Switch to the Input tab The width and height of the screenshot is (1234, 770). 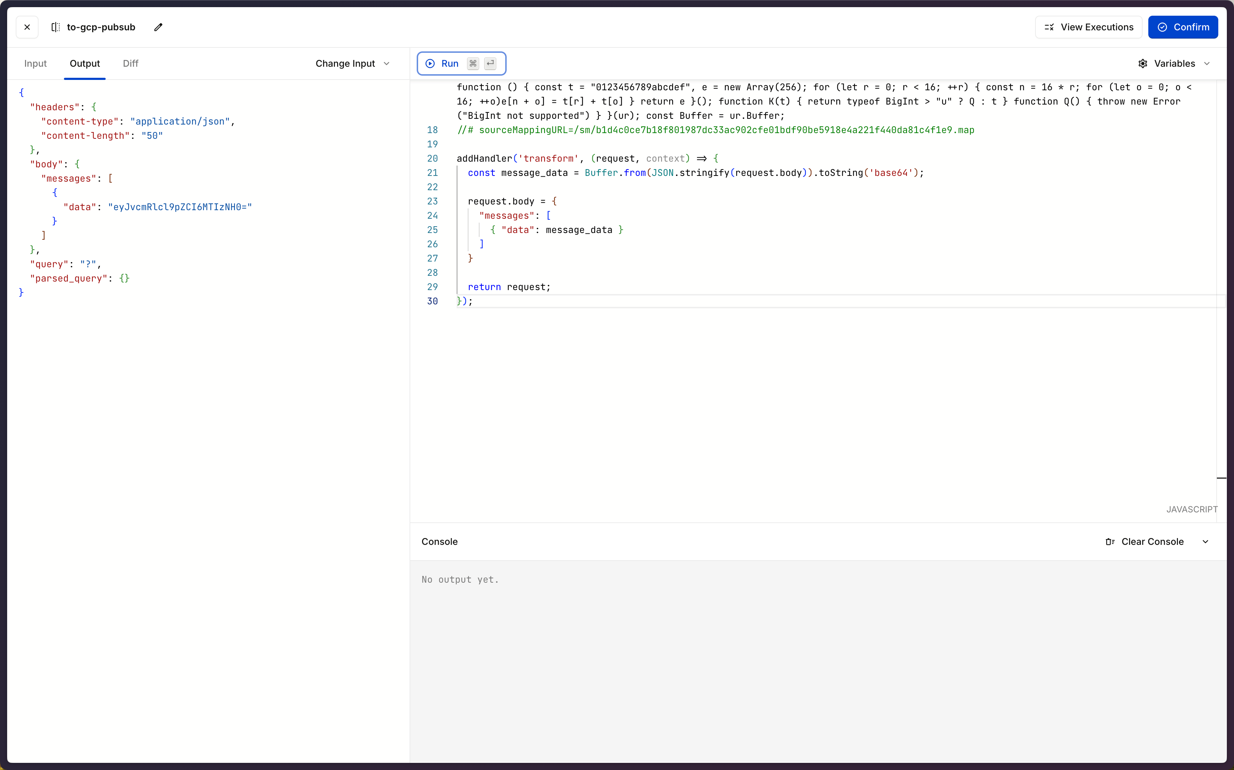(35, 64)
